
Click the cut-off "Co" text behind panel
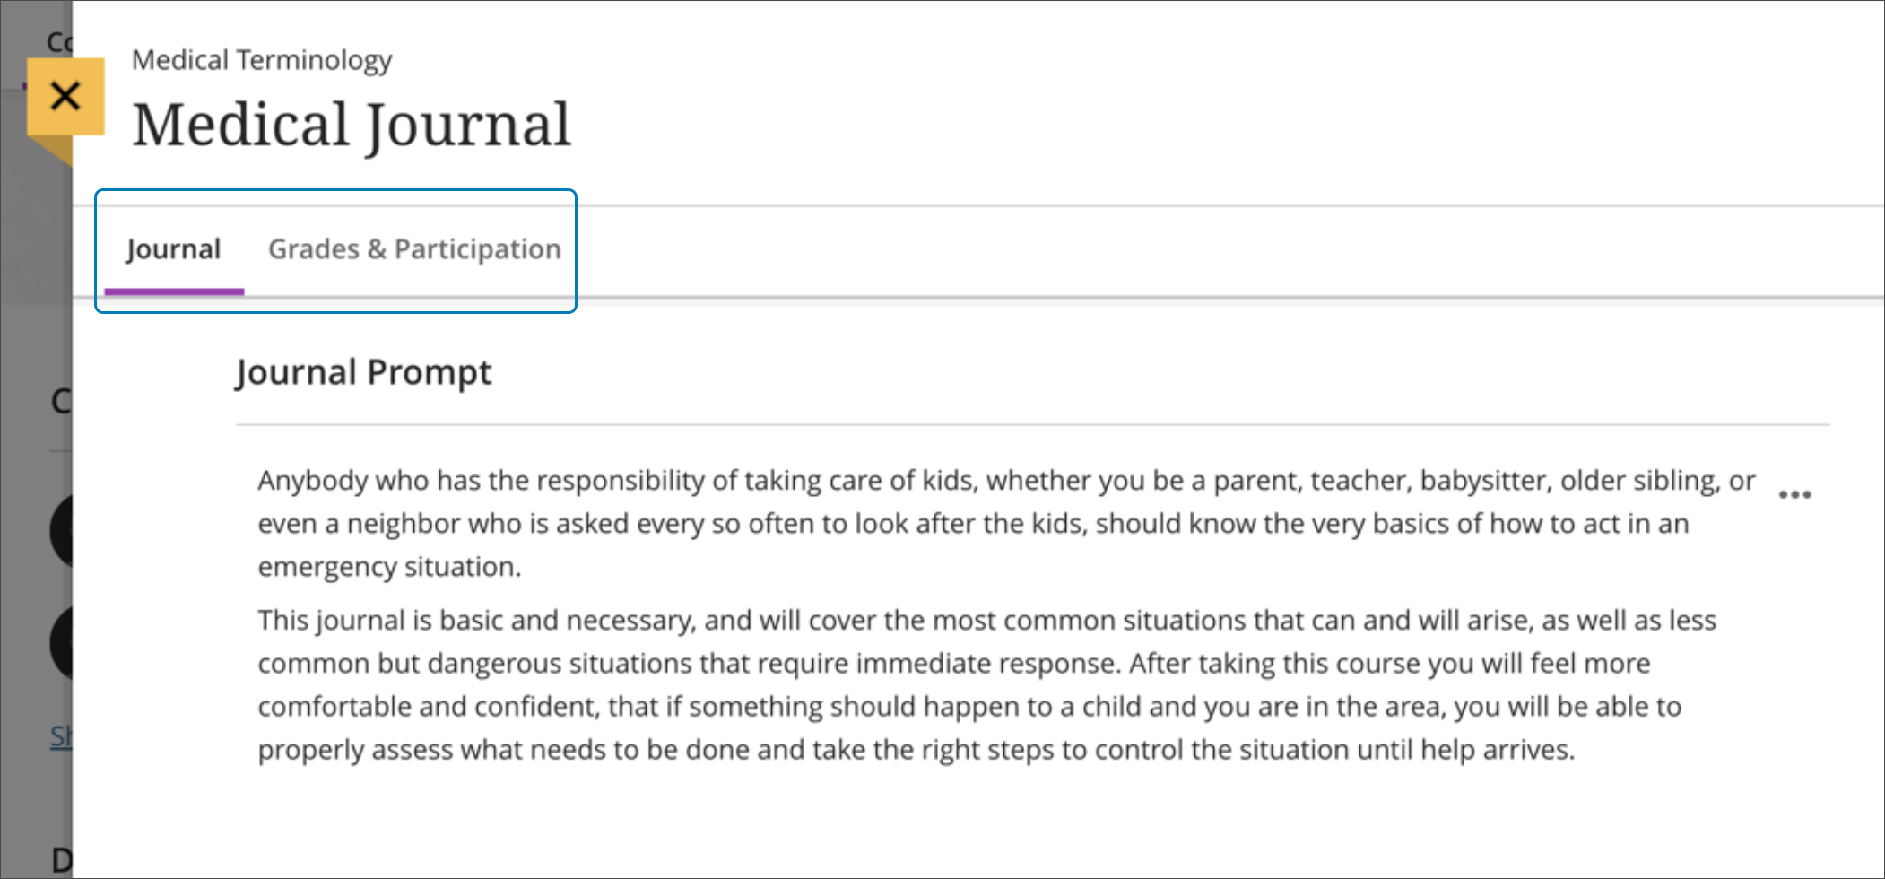click(59, 42)
